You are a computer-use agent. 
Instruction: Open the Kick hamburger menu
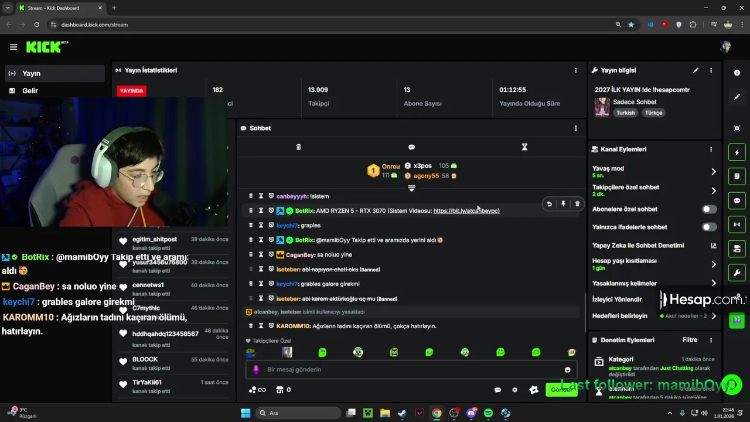point(13,47)
